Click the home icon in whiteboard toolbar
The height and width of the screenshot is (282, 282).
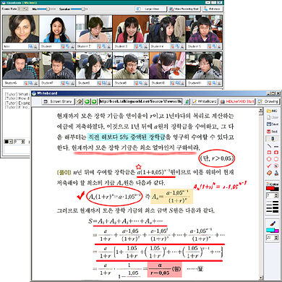(x=80, y=101)
